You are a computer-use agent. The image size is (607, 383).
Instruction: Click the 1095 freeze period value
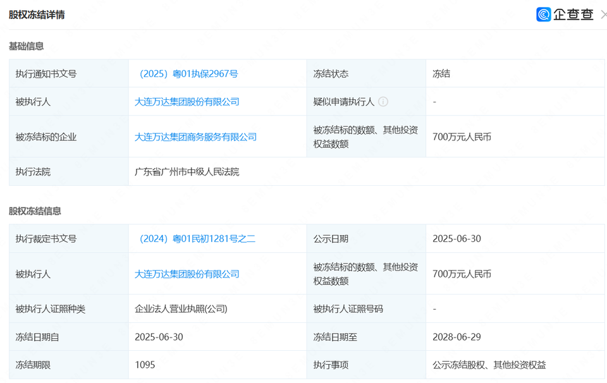click(145, 365)
